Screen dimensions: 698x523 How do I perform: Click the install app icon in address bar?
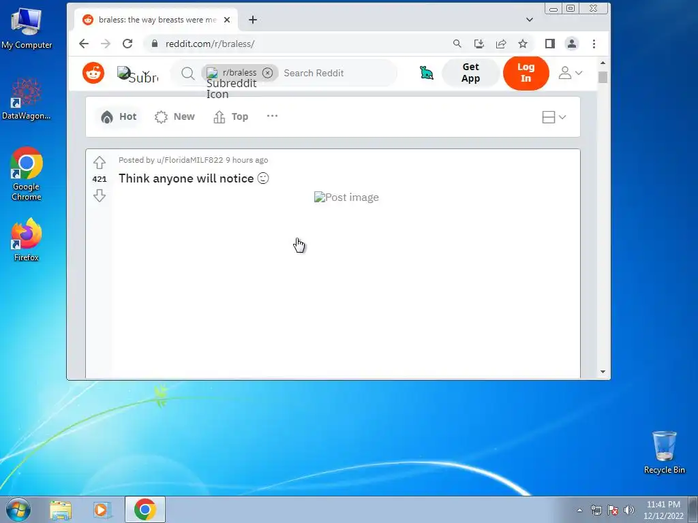click(479, 44)
